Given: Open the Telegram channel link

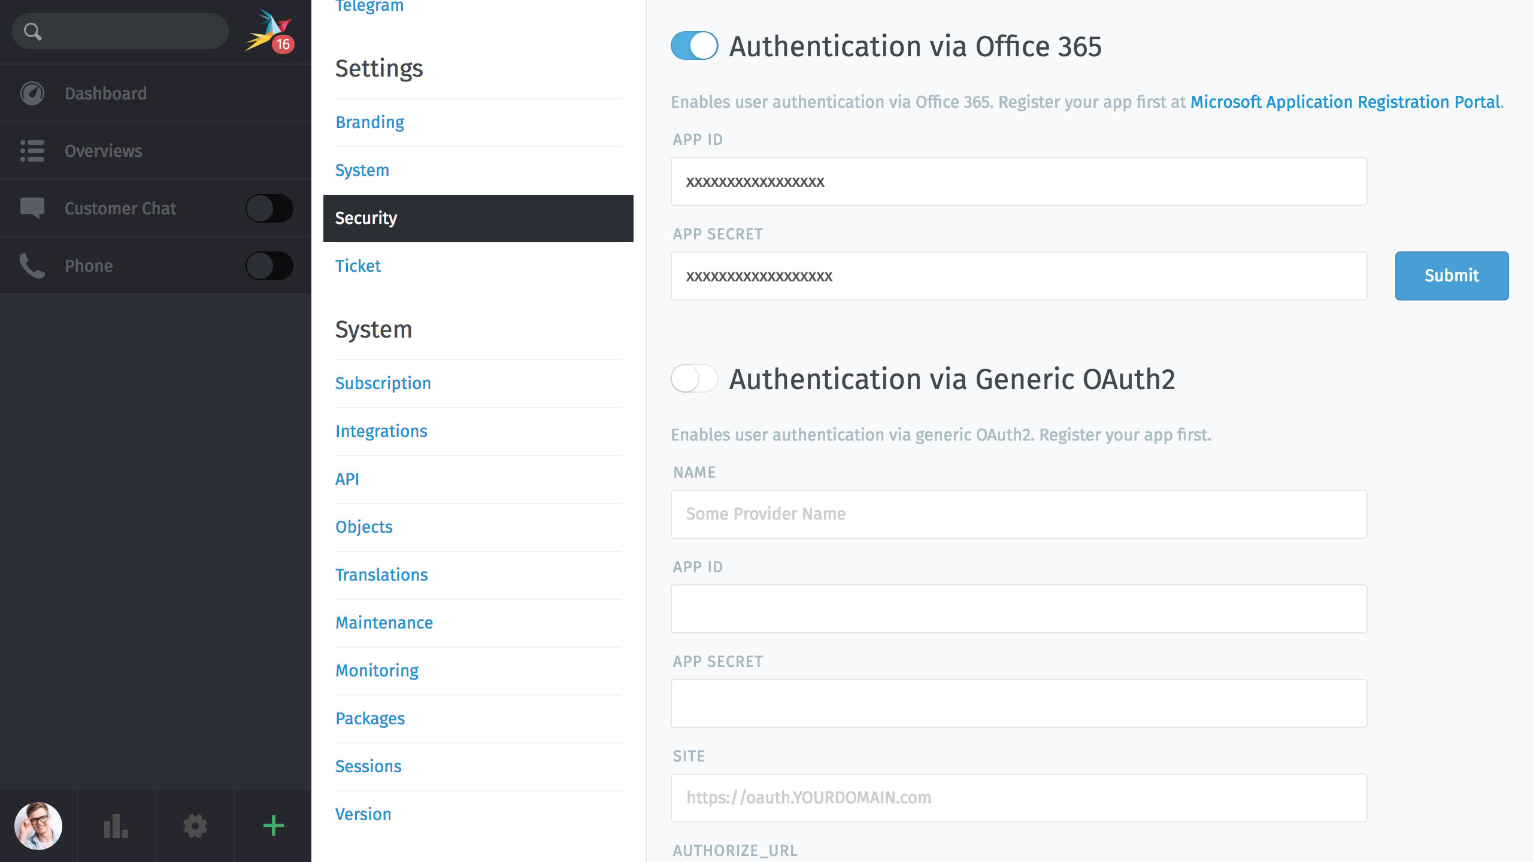Looking at the screenshot, I should pos(369,6).
